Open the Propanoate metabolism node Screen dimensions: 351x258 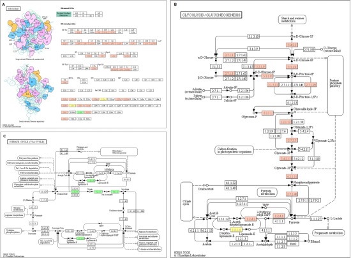tap(328, 233)
